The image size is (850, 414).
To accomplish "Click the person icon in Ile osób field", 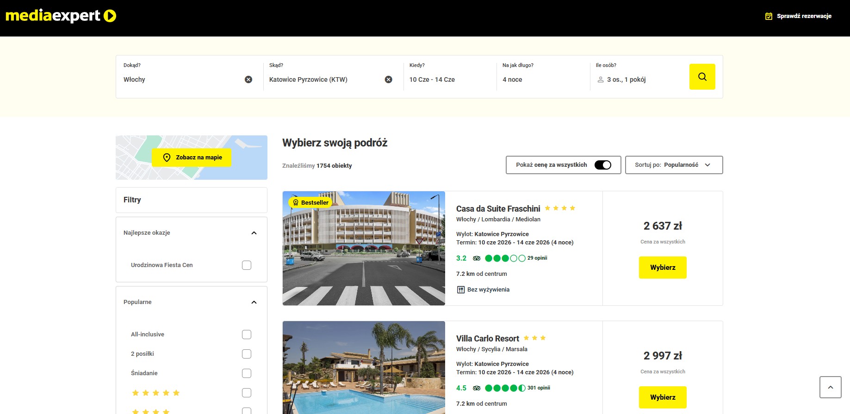I will tap(601, 79).
